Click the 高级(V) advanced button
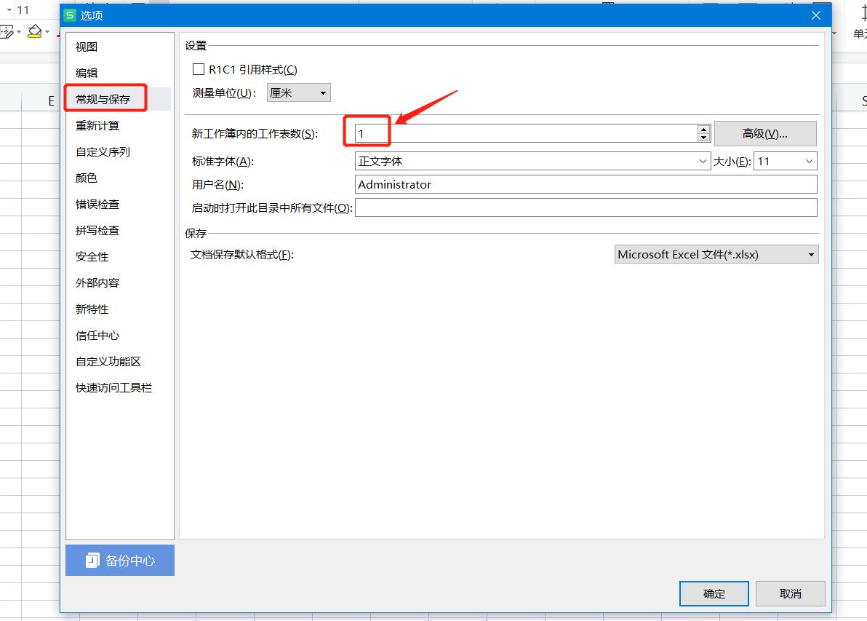867x621 pixels. pyautogui.click(x=765, y=133)
